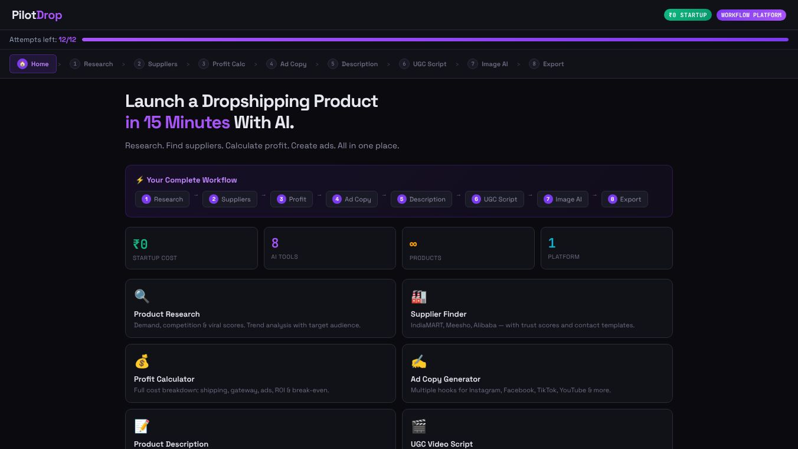This screenshot has height=449, width=798.
Task: Click the home icon in the Home tab
Action: tap(22, 64)
